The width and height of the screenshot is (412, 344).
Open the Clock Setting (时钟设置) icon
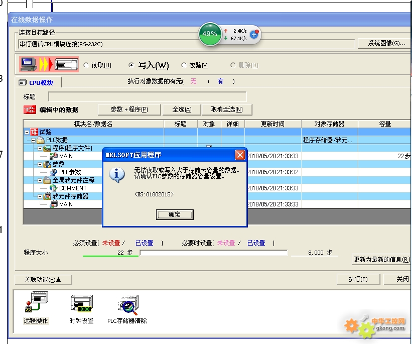(x=81, y=303)
